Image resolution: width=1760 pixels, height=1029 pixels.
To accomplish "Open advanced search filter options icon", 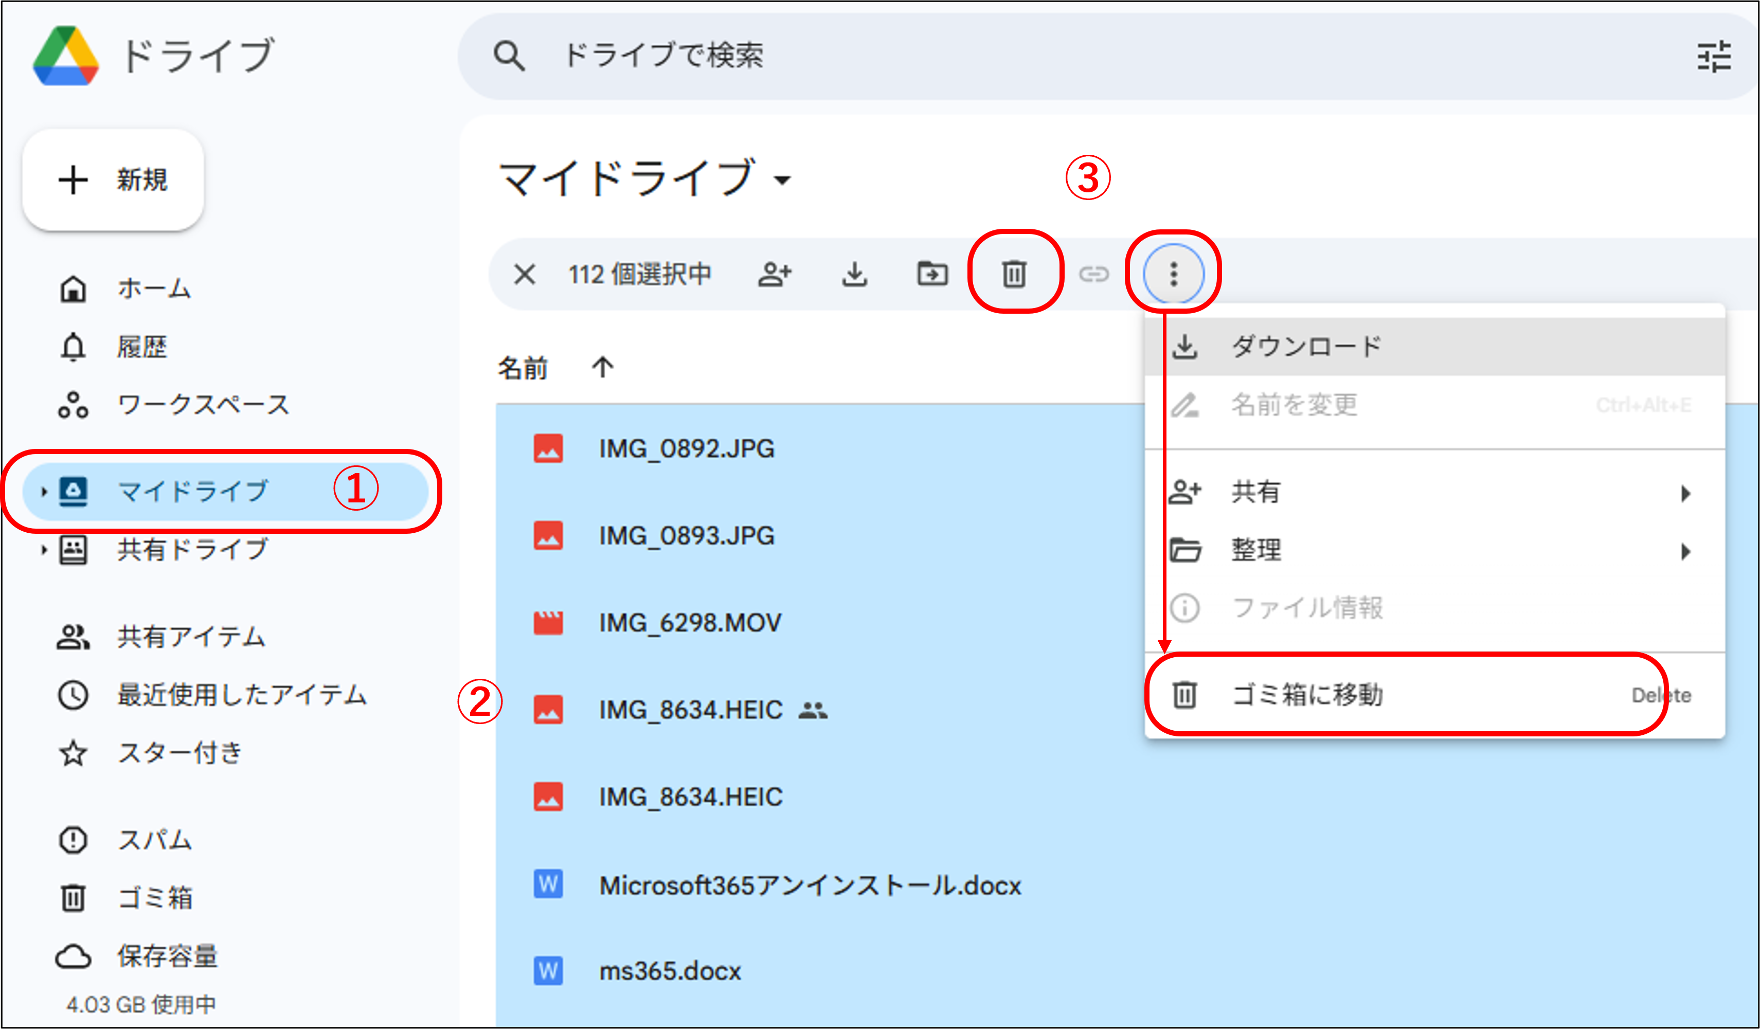I will [1714, 57].
